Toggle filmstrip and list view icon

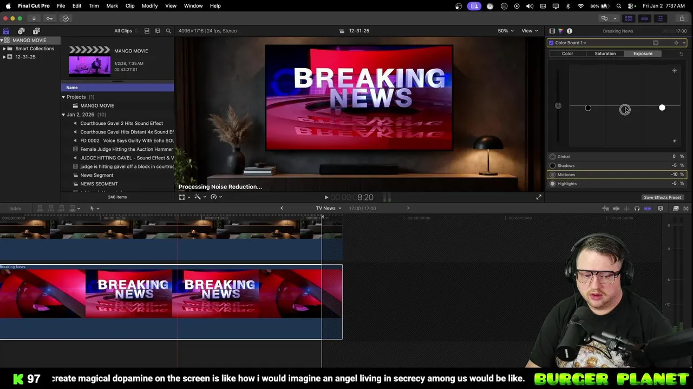point(147,31)
